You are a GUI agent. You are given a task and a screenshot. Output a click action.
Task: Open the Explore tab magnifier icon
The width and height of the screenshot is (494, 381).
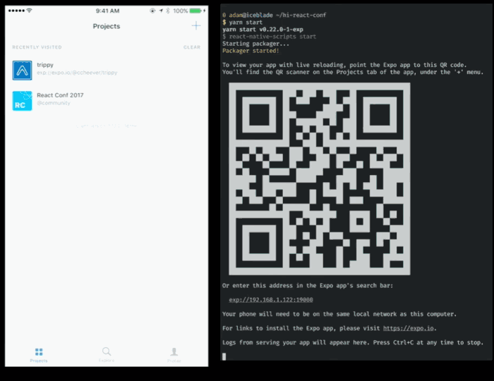click(x=107, y=351)
